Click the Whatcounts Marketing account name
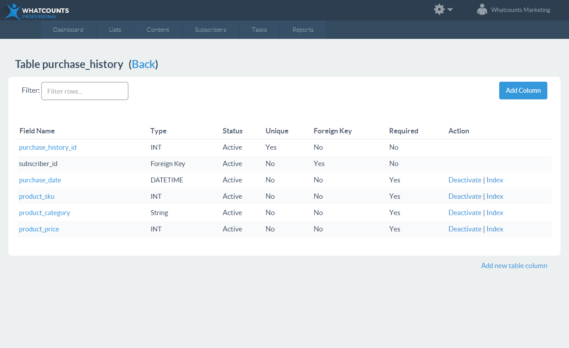Viewport: 569px width, 348px height. coord(521,10)
